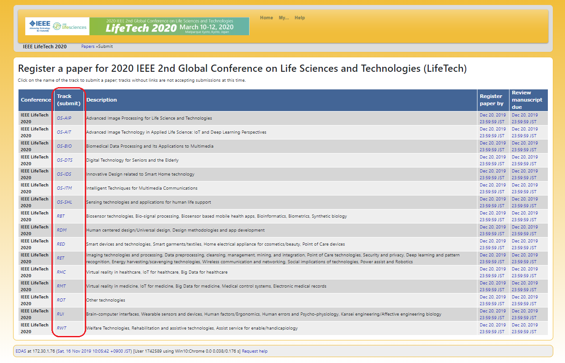
Task: Open the OS-IDS track
Action: pos(64,174)
